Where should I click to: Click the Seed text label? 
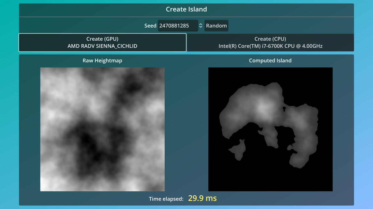coord(150,26)
